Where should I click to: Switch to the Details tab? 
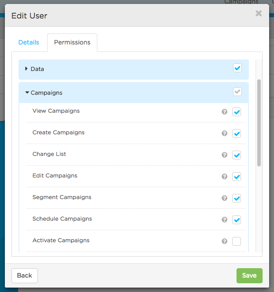click(29, 42)
